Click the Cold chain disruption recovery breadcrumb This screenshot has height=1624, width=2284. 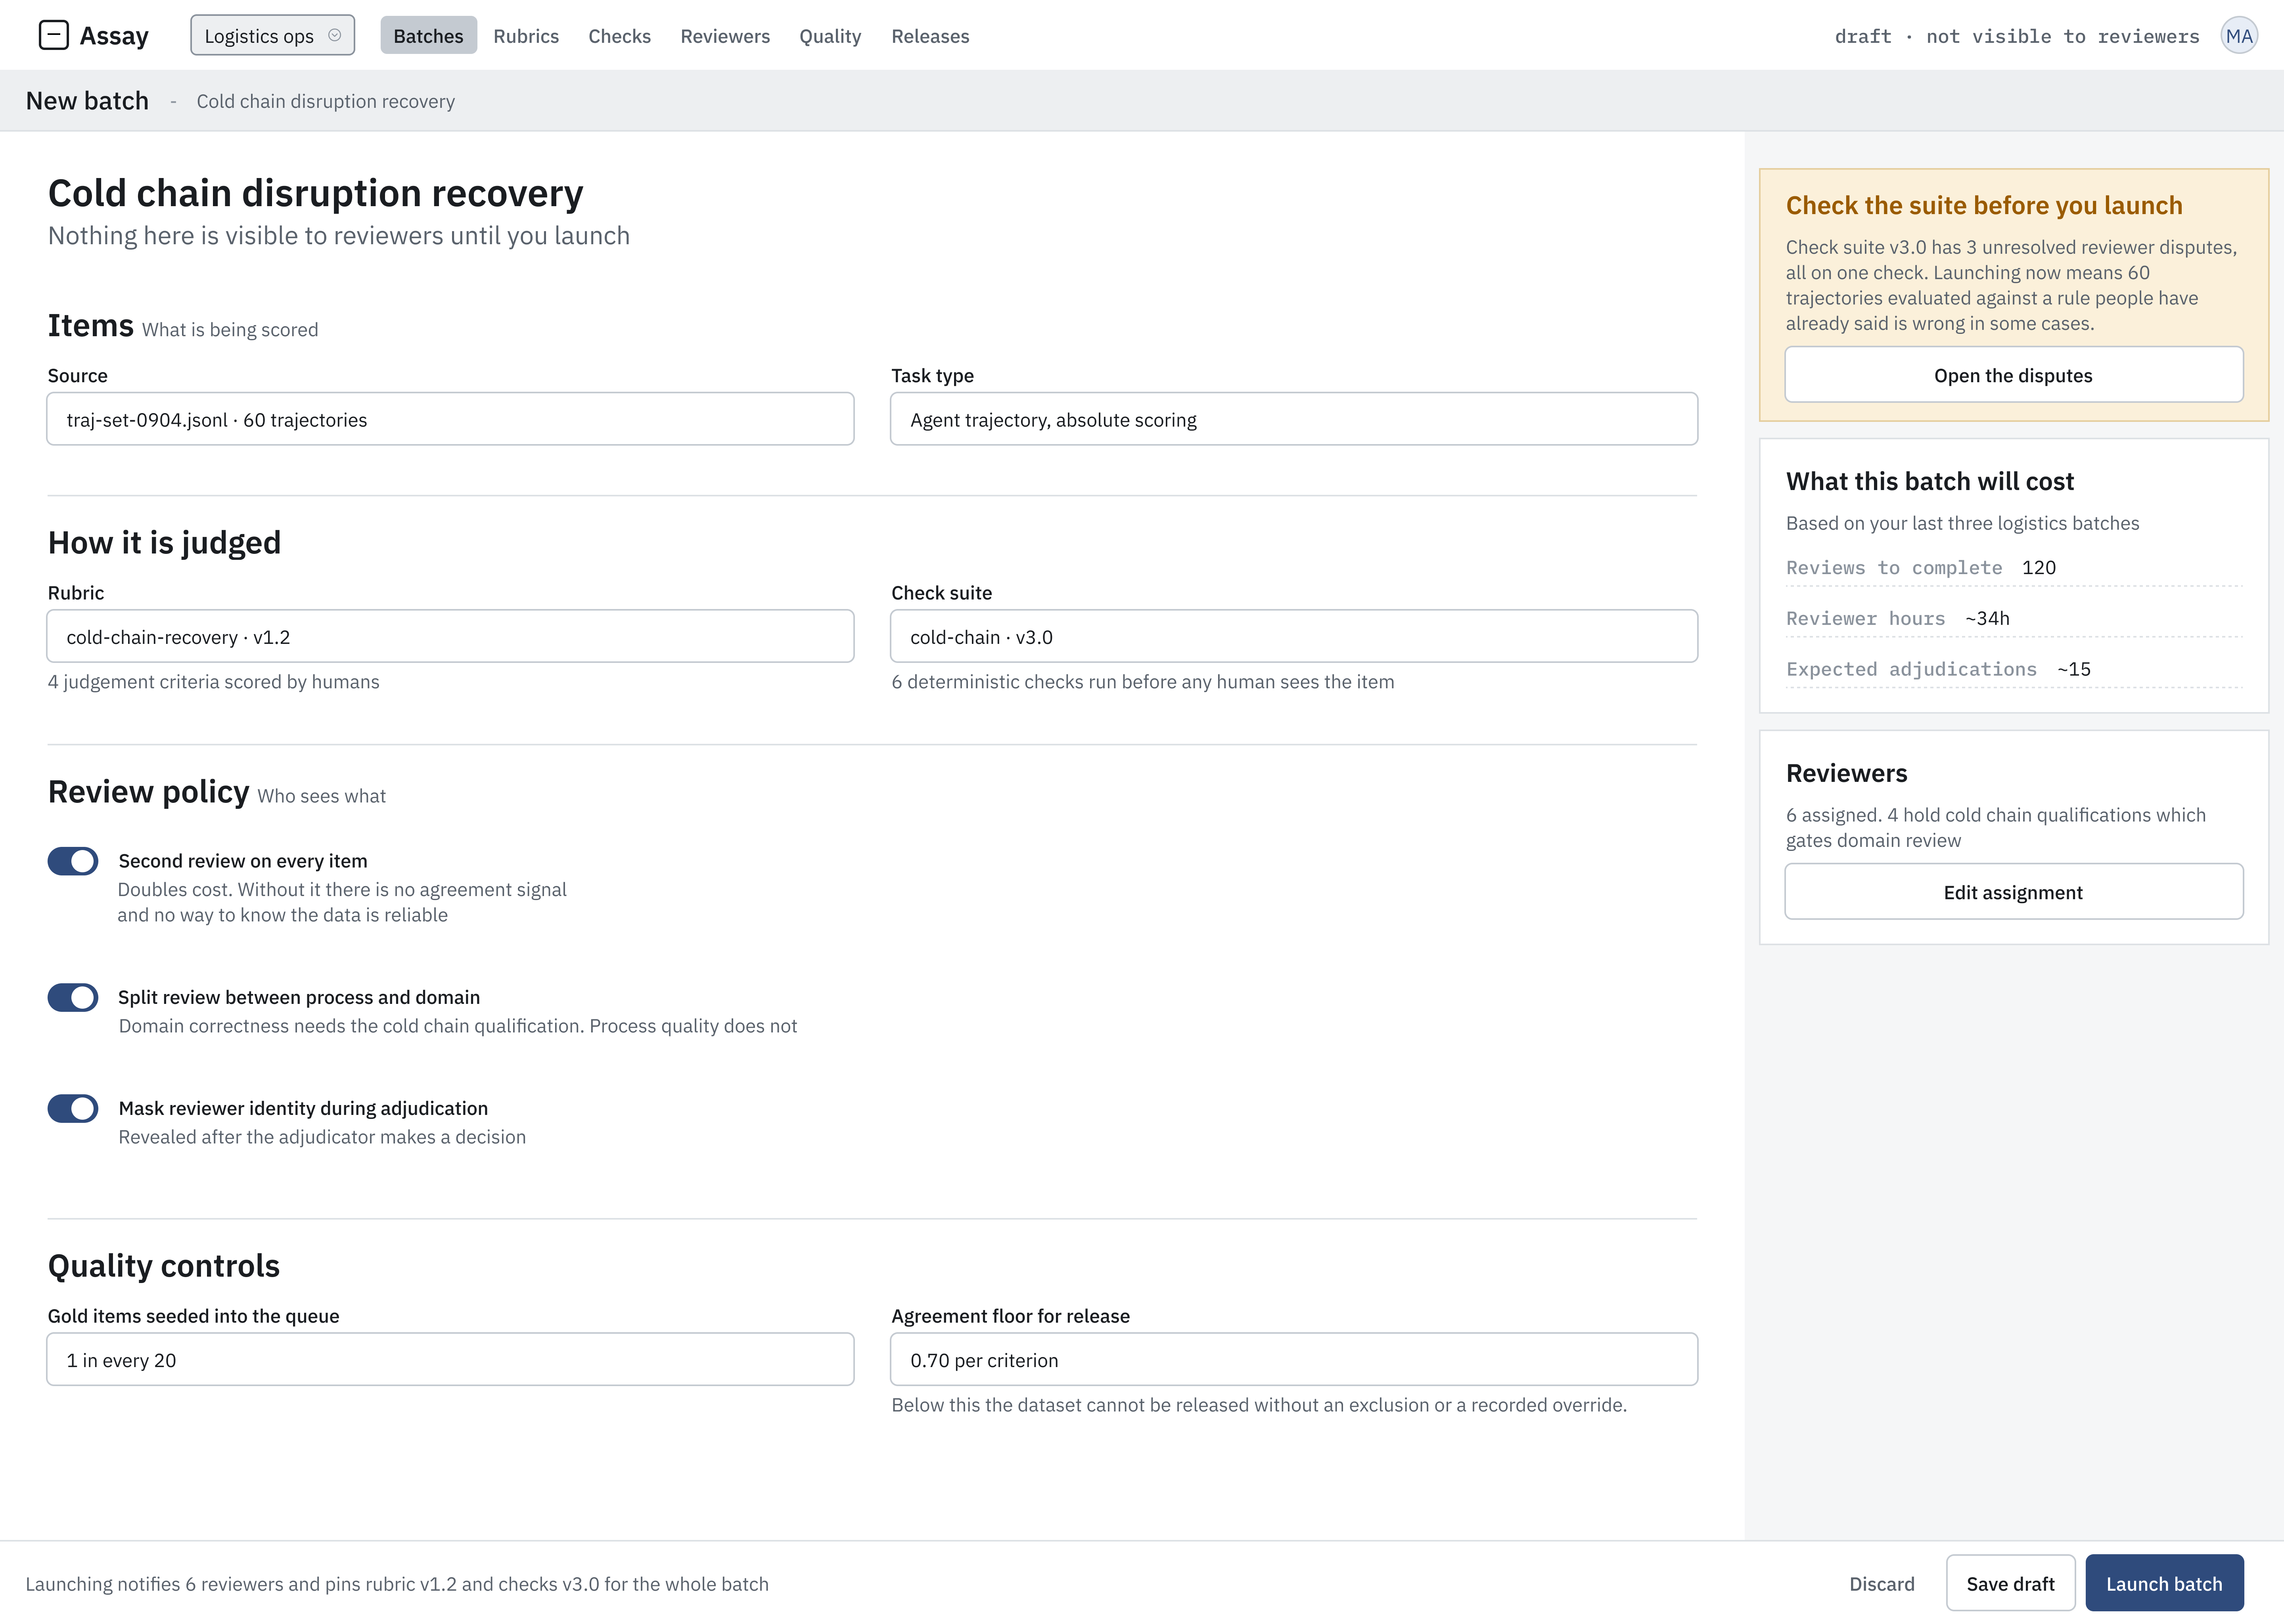click(326, 101)
